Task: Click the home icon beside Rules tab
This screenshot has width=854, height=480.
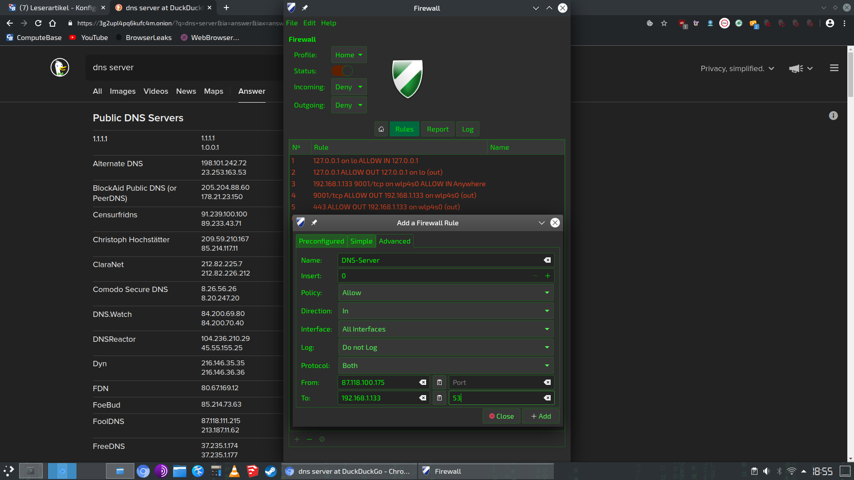Action: point(381,129)
